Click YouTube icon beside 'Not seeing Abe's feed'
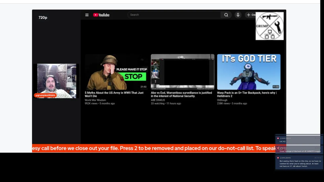The width and height of the screenshot is (324, 182). tap(278, 158)
